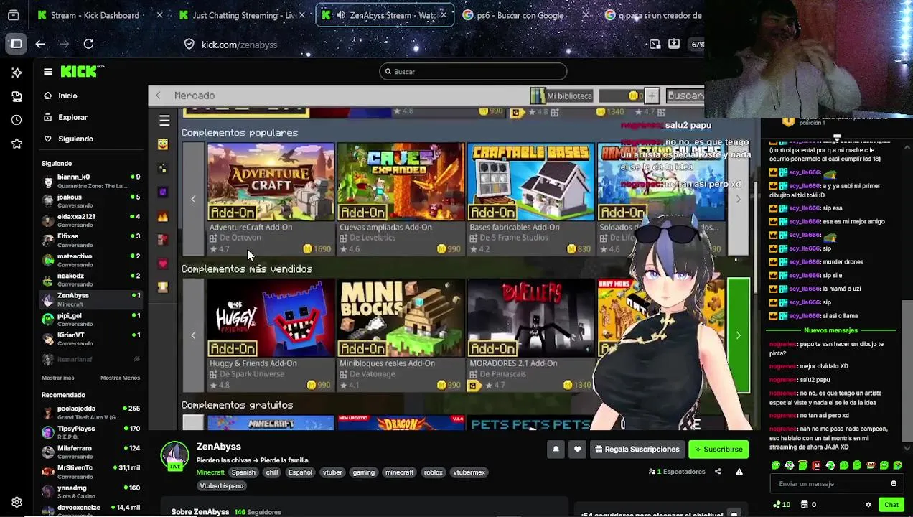Click the browser address bar URL
Screen dimensions: 913x517
pyautogui.click(x=239, y=45)
